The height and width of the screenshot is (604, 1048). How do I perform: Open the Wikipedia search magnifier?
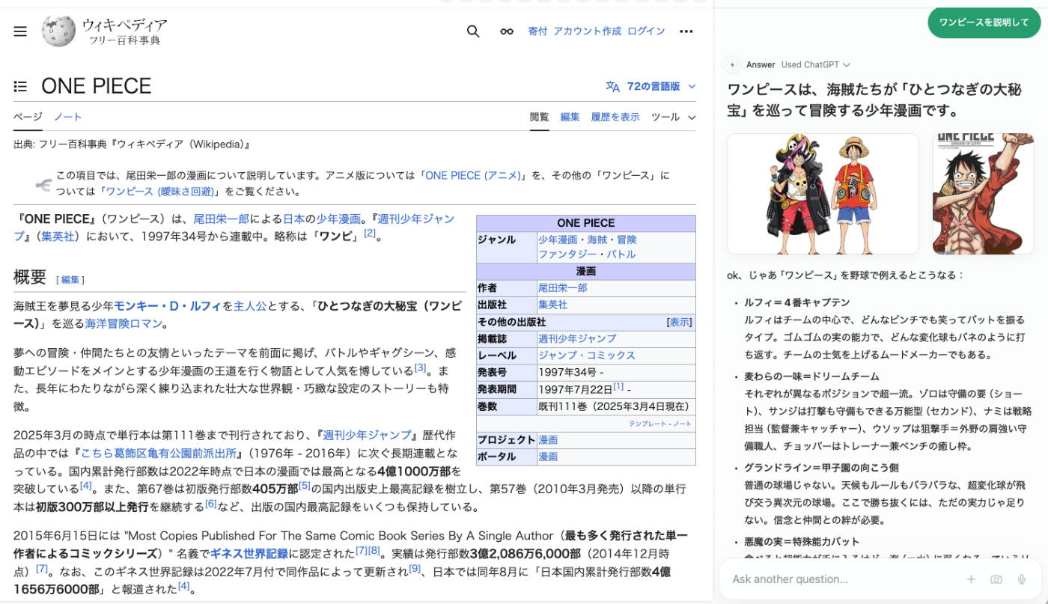pos(473,31)
